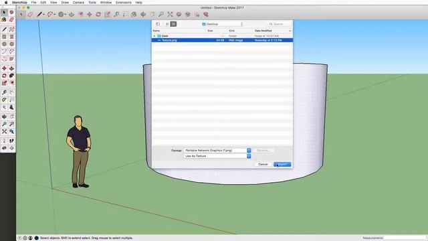Activate Tape Measure tool in top toolbar
This screenshot has width=428, height=241.
pos(116,14)
